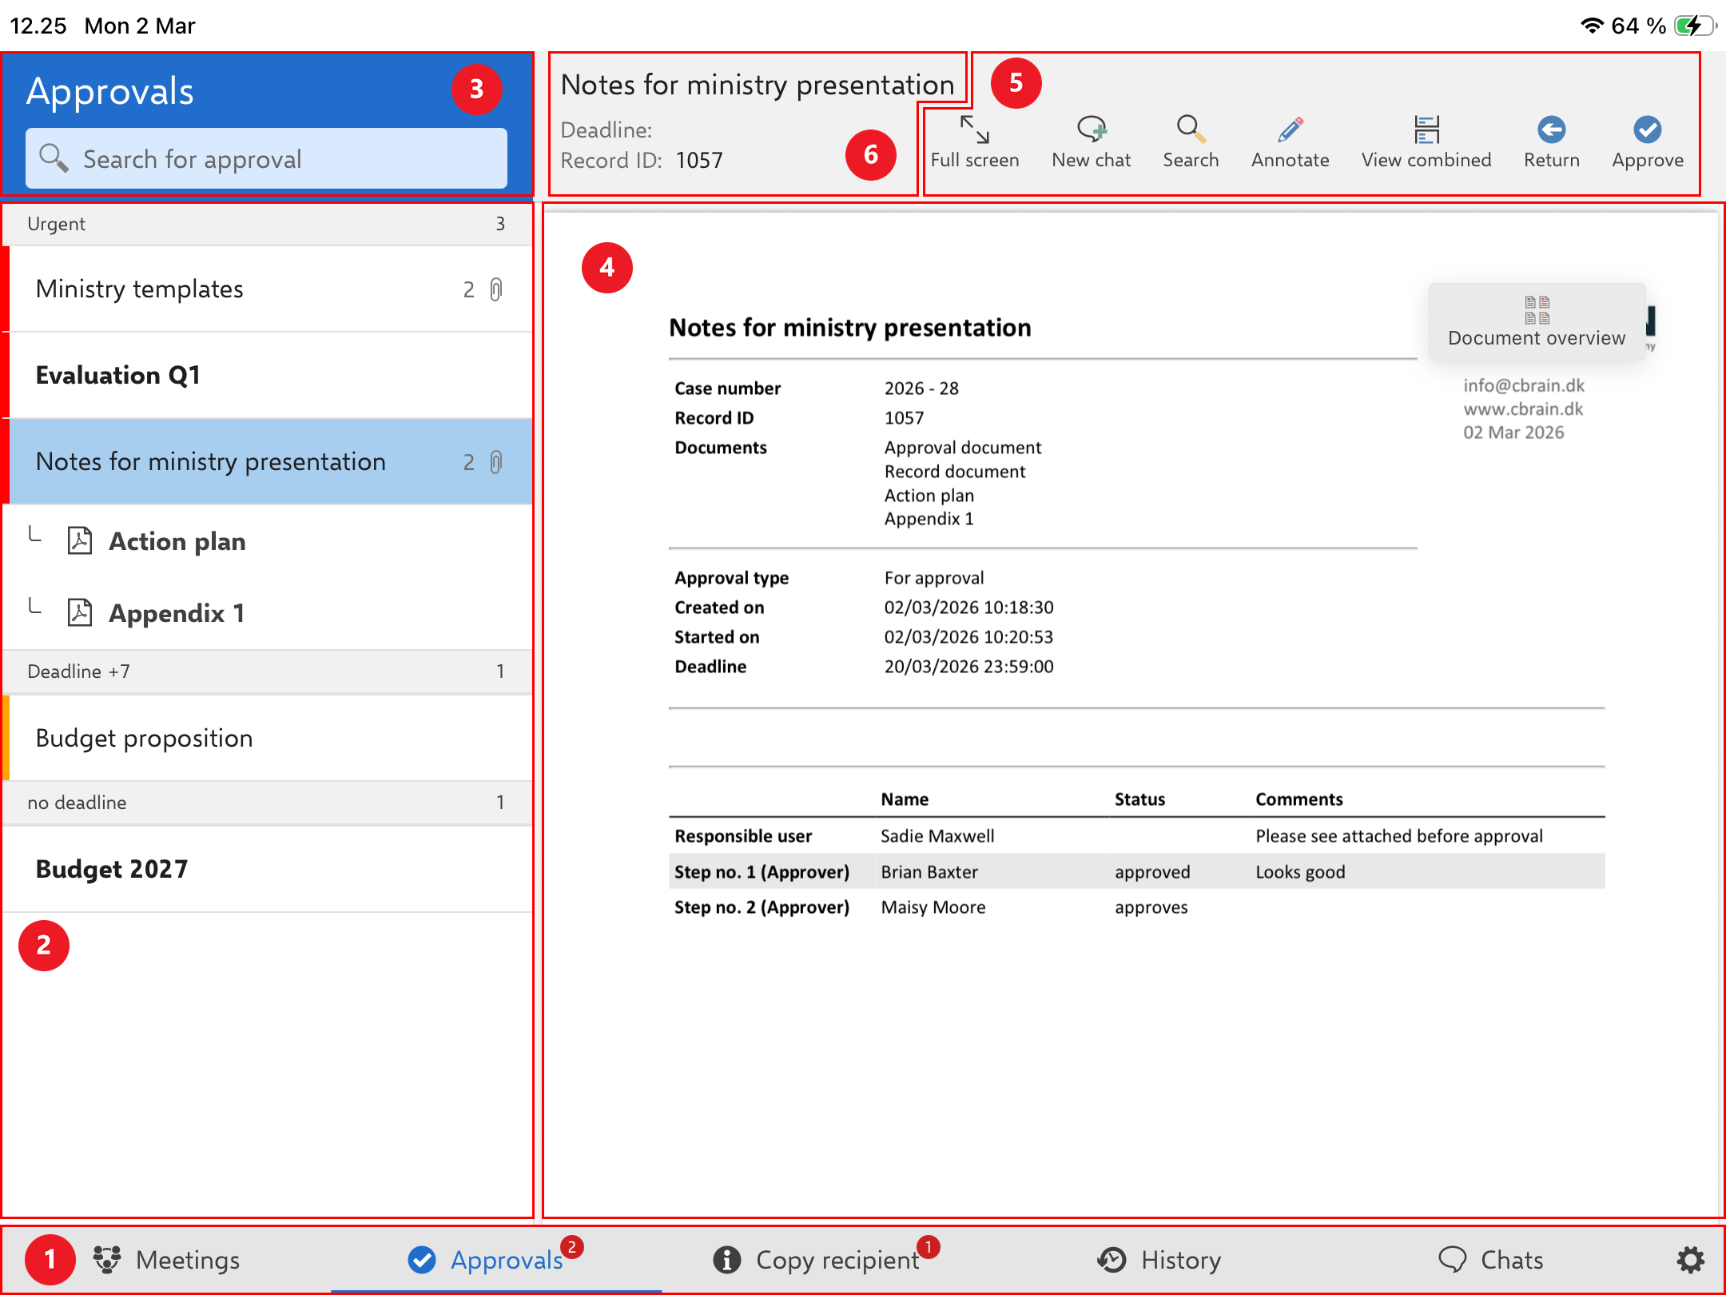
Task: Click the Approve checkmark button
Action: click(1647, 142)
